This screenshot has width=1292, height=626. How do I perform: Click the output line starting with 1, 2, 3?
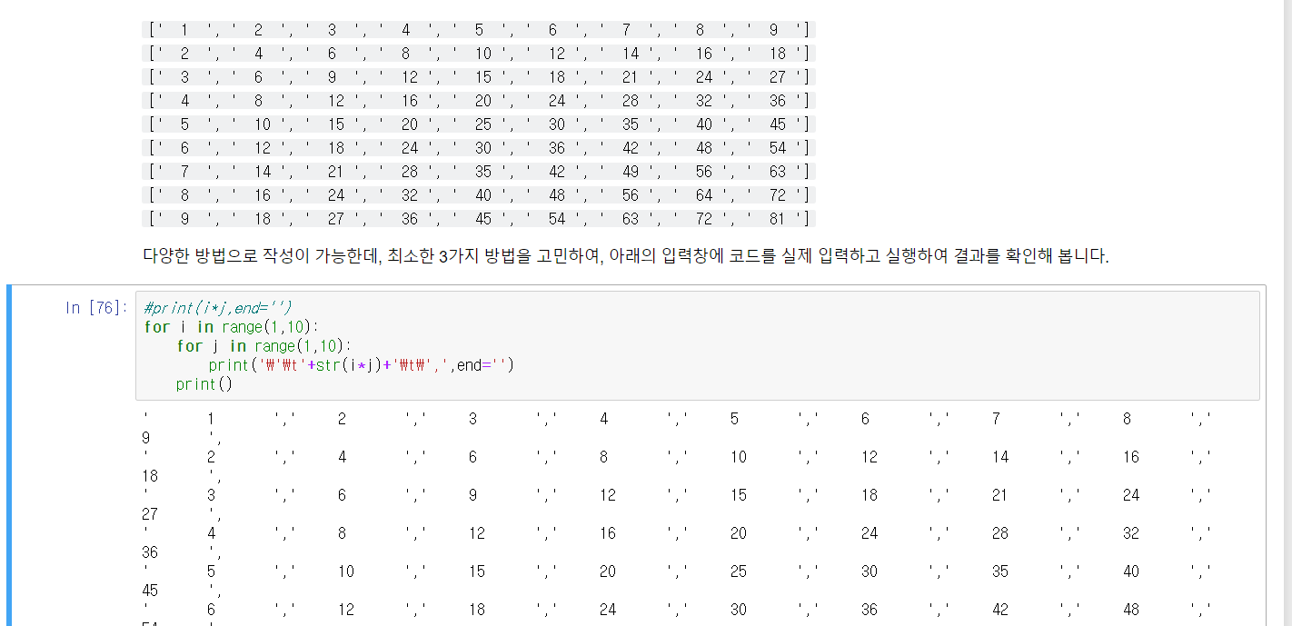(x=677, y=419)
